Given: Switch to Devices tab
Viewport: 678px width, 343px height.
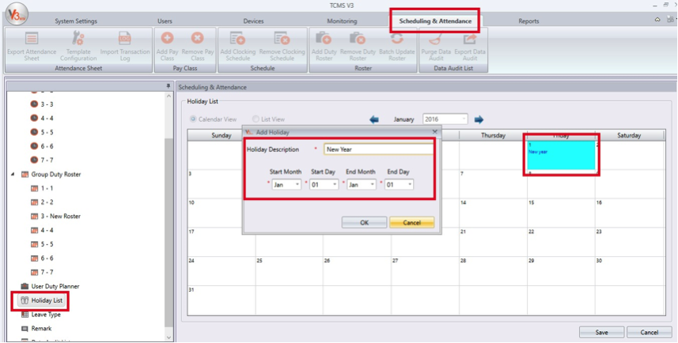Looking at the screenshot, I should click(x=253, y=21).
